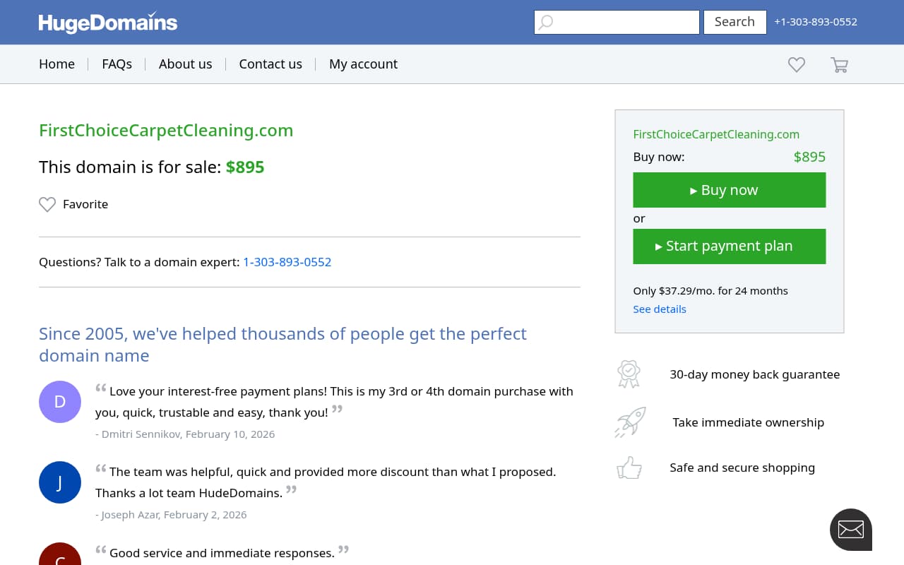904x565 pixels.
Task: Call the domain expert phone number link
Action: (287, 262)
